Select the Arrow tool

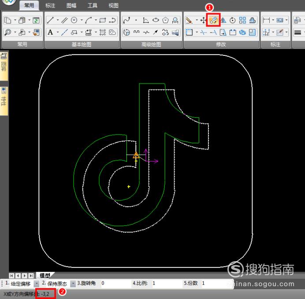(156, 32)
